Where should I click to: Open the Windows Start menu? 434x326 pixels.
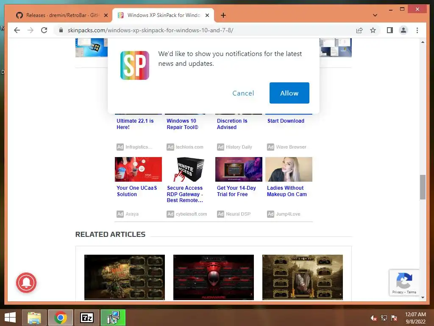click(10, 318)
